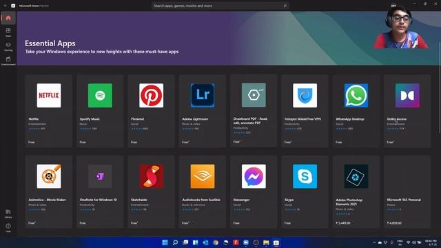Open the Audiobooks from Audible icon
The image size is (441, 248).
coord(202,176)
